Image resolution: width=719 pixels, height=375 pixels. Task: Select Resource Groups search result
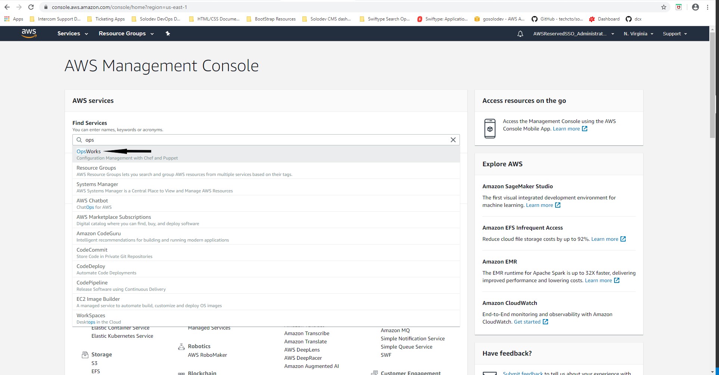(x=266, y=171)
